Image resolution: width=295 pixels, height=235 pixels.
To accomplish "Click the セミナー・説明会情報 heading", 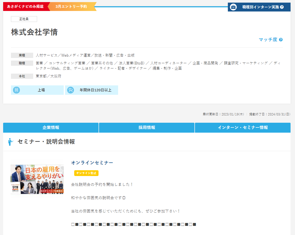I will pos(46,142).
